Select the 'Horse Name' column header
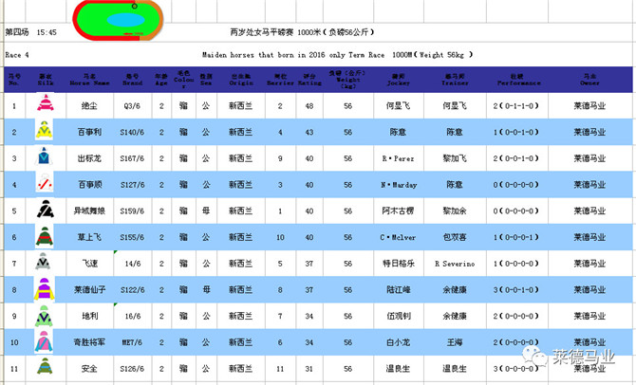The height and width of the screenshot is (385, 636). pos(89,80)
